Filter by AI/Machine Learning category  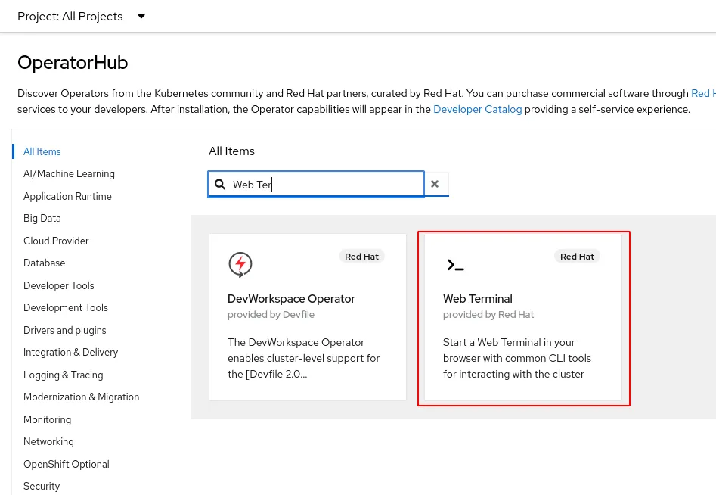(x=69, y=173)
